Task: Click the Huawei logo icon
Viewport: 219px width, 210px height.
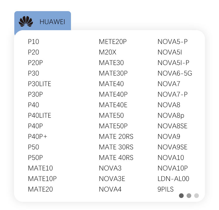Action: 26,21
